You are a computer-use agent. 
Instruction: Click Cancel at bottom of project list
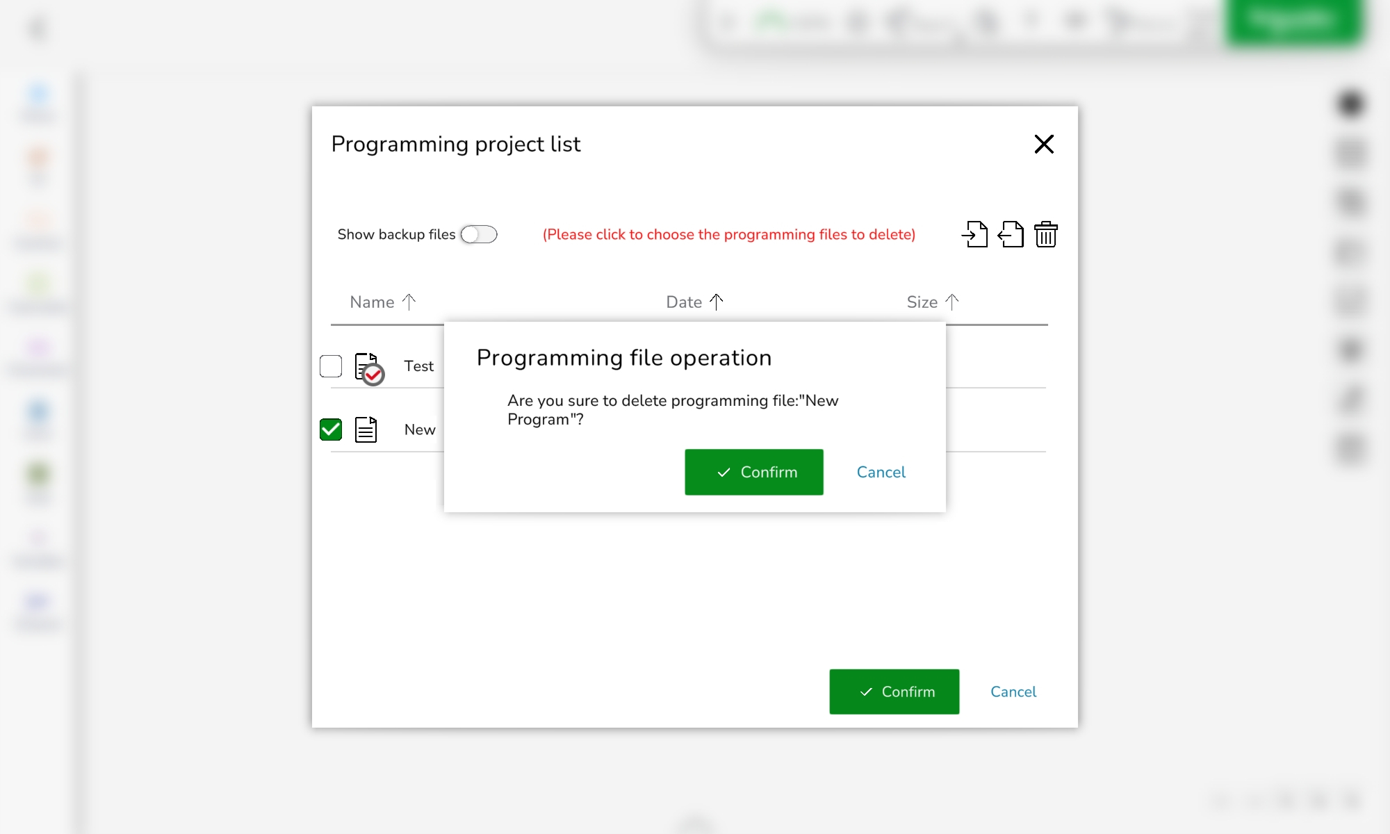[1013, 692]
